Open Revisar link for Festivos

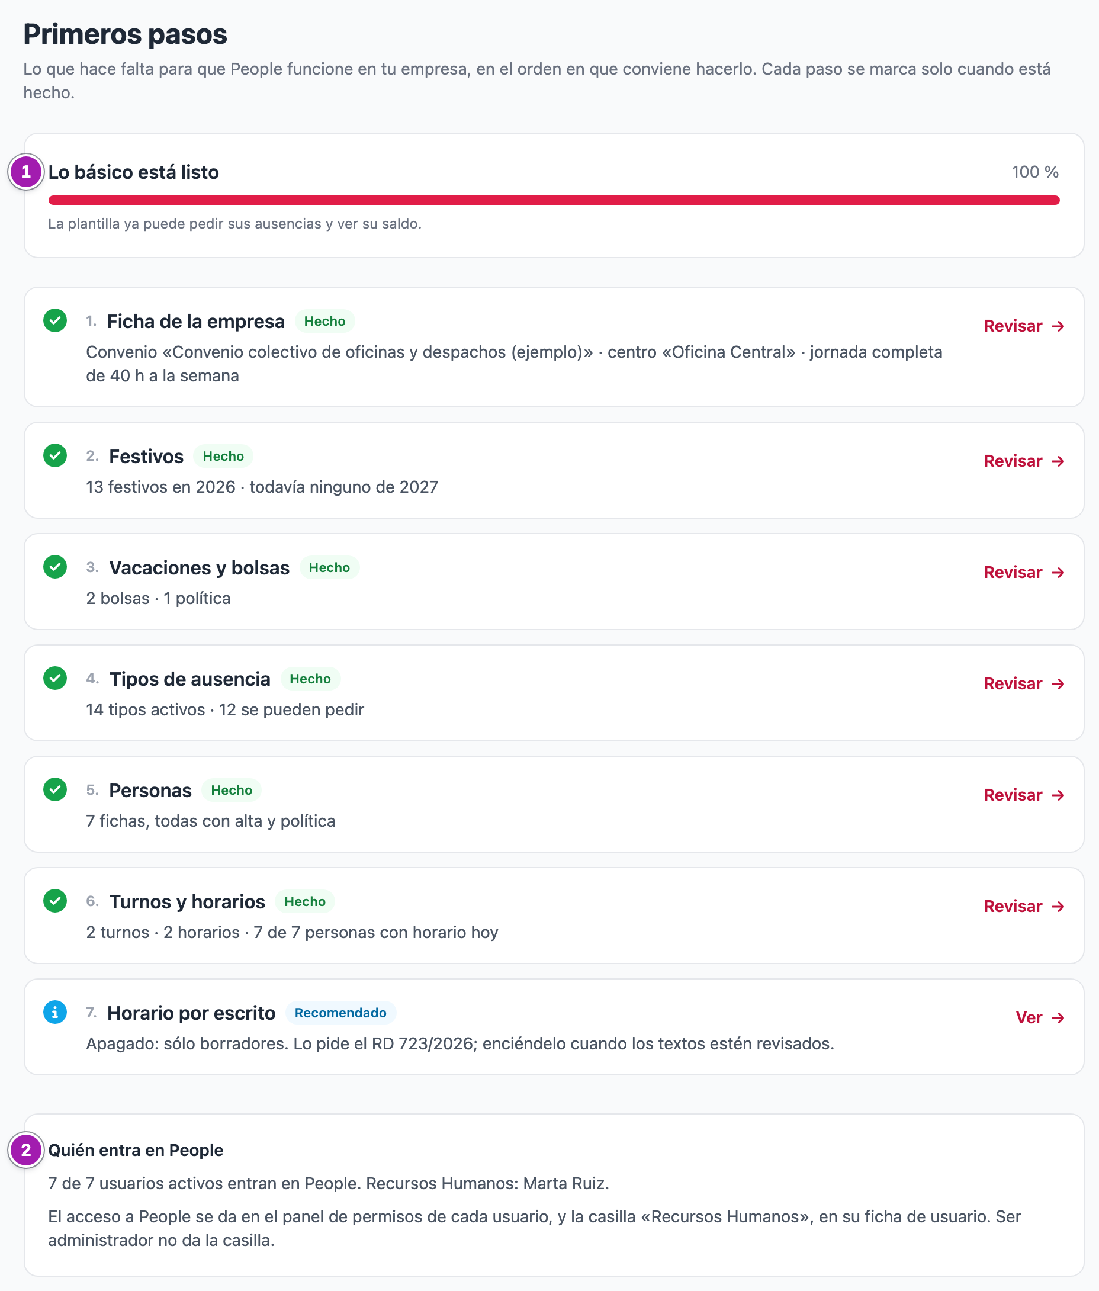[x=1024, y=461]
